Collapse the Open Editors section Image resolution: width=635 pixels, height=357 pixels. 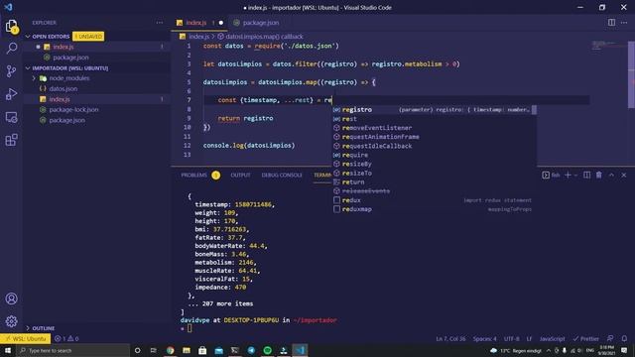click(x=51, y=37)
